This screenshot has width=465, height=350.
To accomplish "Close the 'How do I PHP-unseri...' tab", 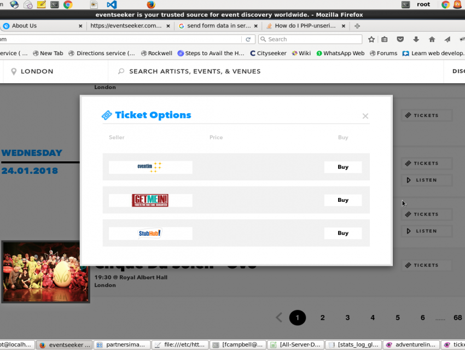I will click(344, 26).
